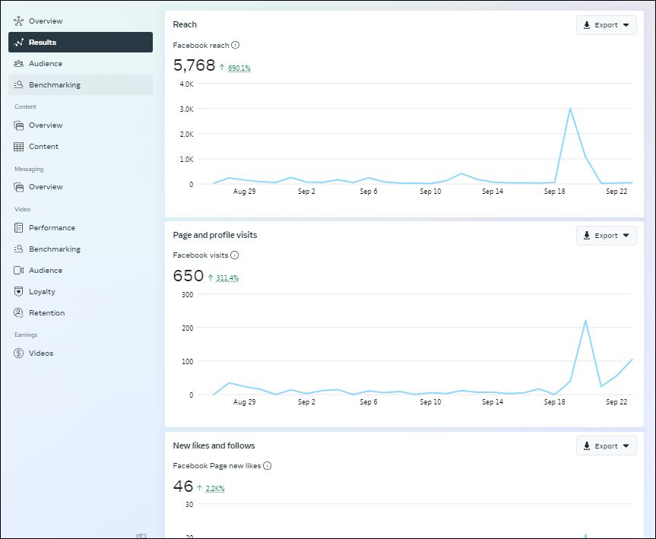Show info tooltip next to Facebook reach
This screenshot has width=656, height=539.
coord(236,45)
